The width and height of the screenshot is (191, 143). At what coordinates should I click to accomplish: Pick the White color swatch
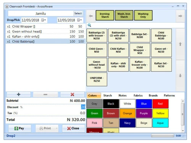click(128, 104)
